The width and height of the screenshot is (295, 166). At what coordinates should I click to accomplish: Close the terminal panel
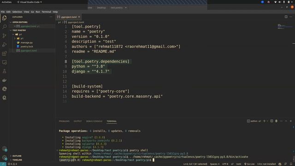pos(291,121)
